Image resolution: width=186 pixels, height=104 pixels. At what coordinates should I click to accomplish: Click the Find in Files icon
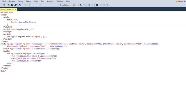click(x=74, y=5)
